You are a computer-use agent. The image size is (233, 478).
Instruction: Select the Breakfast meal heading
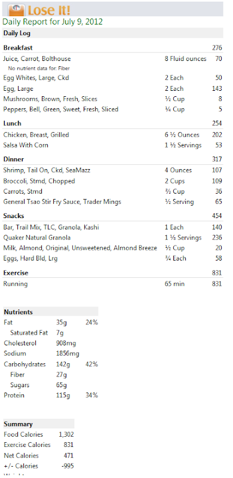tap(18, 48)
